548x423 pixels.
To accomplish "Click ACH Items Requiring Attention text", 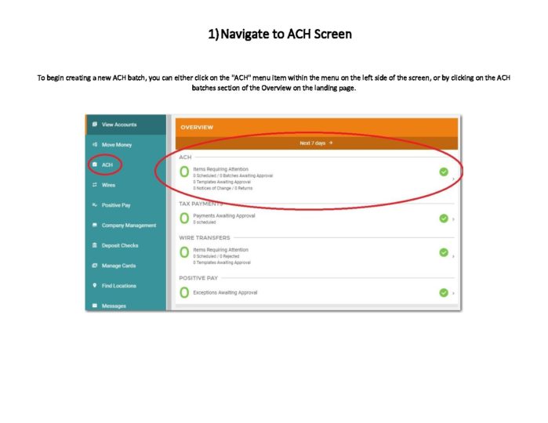I will pyautogui.click(x=220, y=169).
